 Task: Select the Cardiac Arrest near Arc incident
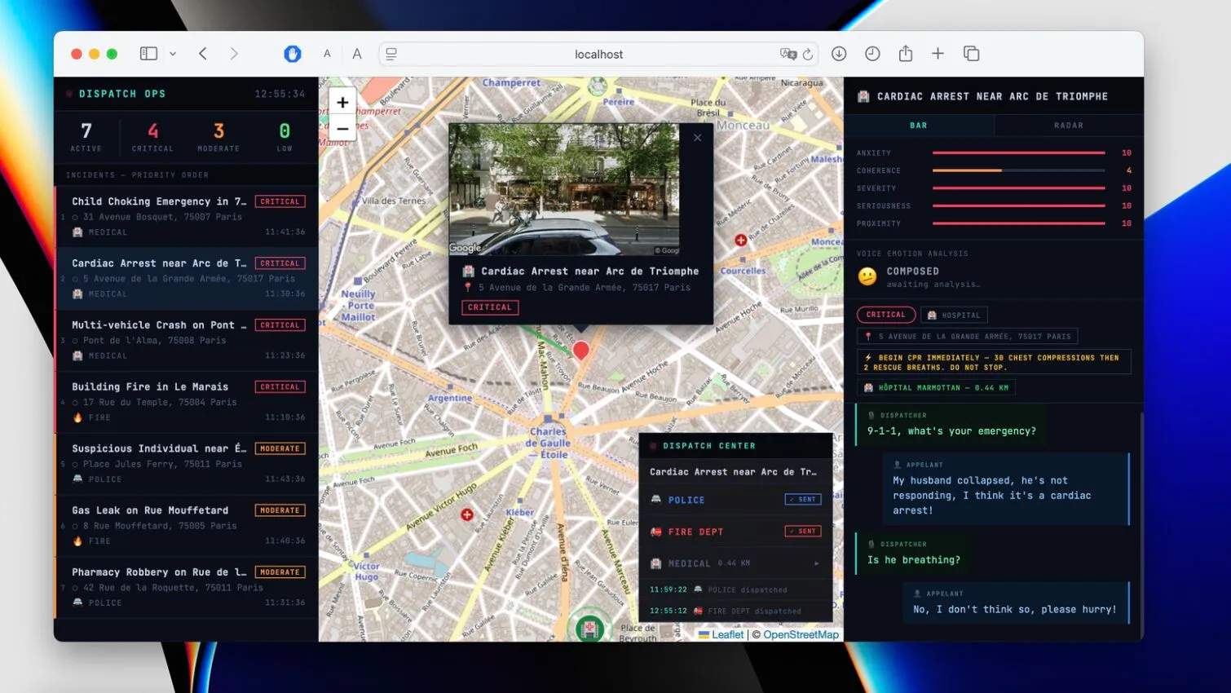click(x=187, y=278)
